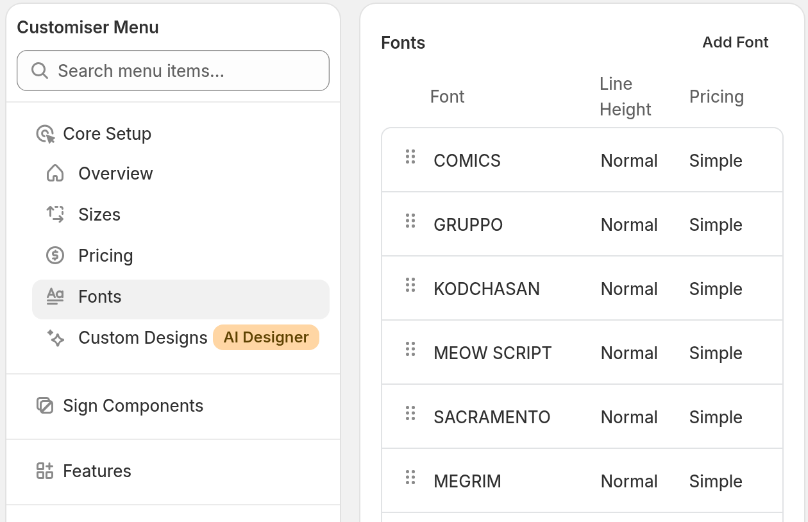Click the Sizes resize icon

pos(55,214)
